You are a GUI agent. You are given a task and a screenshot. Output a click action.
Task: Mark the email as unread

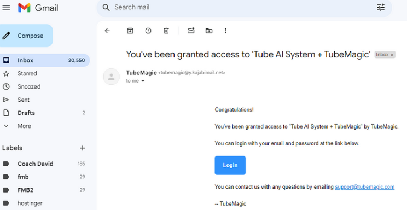[x=191, y=31]
